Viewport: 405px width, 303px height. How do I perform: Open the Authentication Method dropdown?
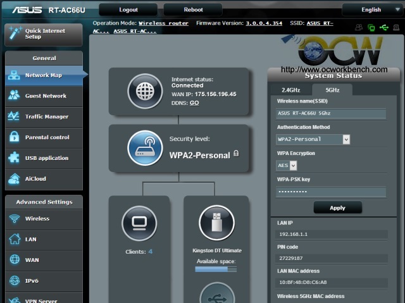pos(313,139)
